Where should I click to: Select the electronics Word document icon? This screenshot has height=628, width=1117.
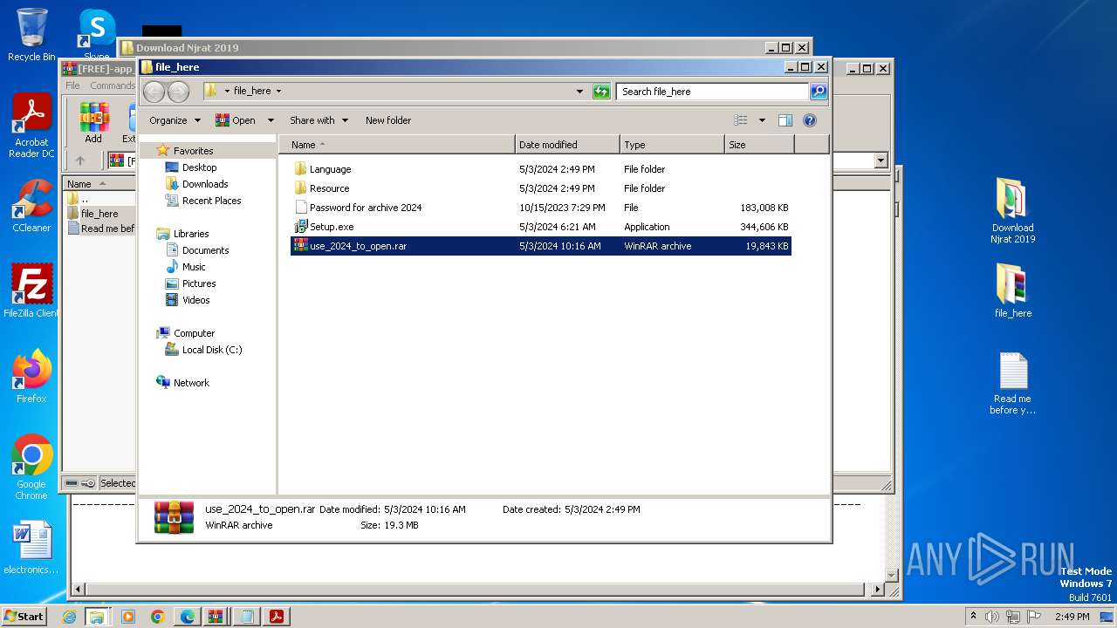[x=31, y=548]
